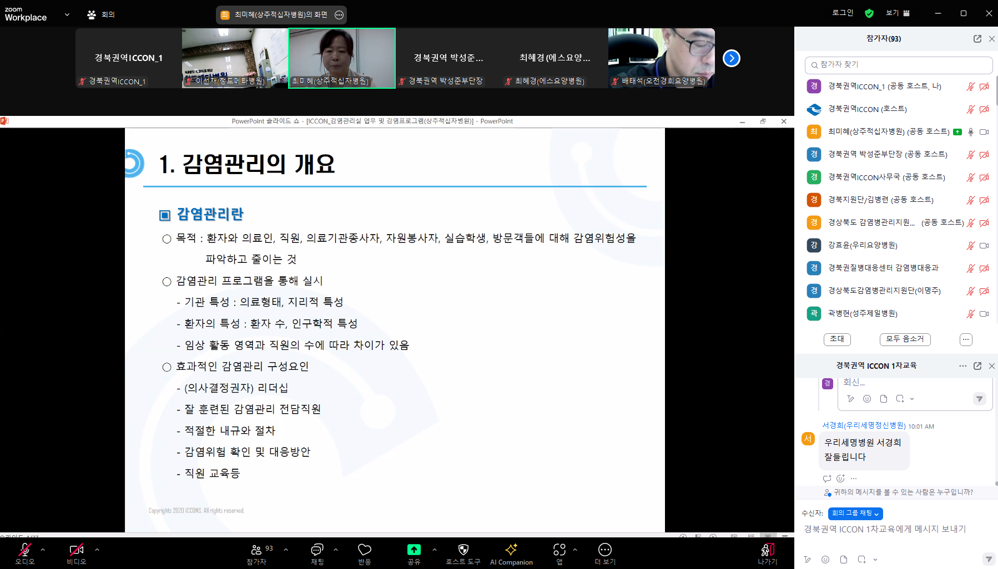Screen dimensions: 998x569
Task: Click the 참가자 찾기 search field
Action: (899, 65)
